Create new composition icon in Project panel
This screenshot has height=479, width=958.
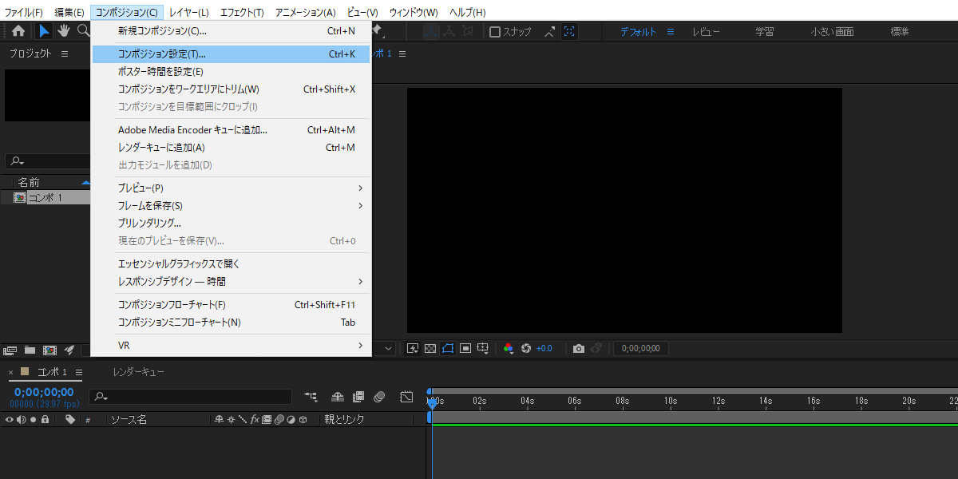(x=49, y=350)
